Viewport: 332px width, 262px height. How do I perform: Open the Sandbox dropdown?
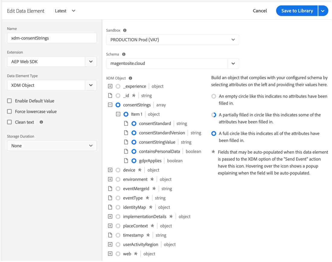click(172, 40)
